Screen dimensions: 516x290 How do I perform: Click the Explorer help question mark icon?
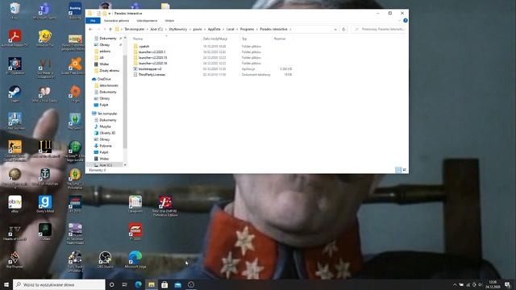(x=406, y=20)
